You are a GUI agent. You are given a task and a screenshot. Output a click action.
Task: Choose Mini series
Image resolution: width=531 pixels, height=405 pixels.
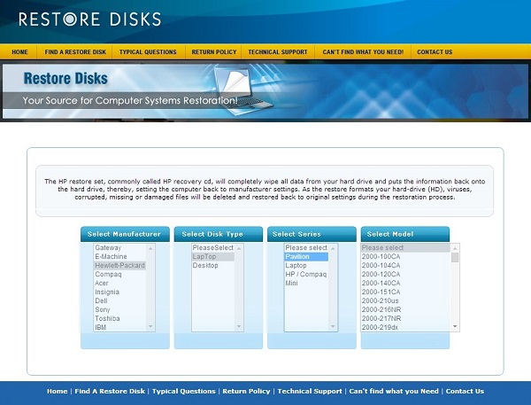(x=306, y=283)
